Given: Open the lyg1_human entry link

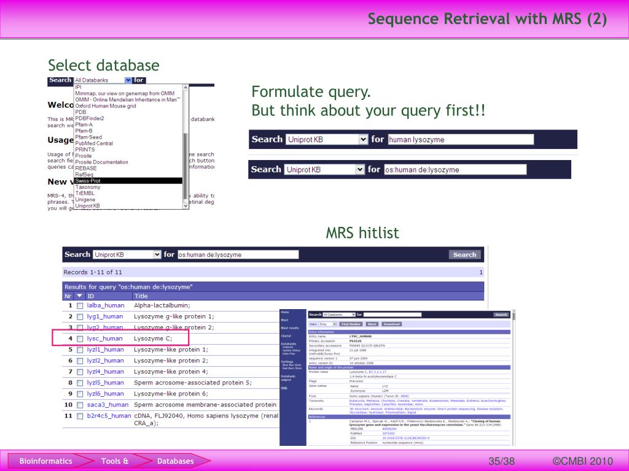Looking at the screenshot, I should 104,316.
